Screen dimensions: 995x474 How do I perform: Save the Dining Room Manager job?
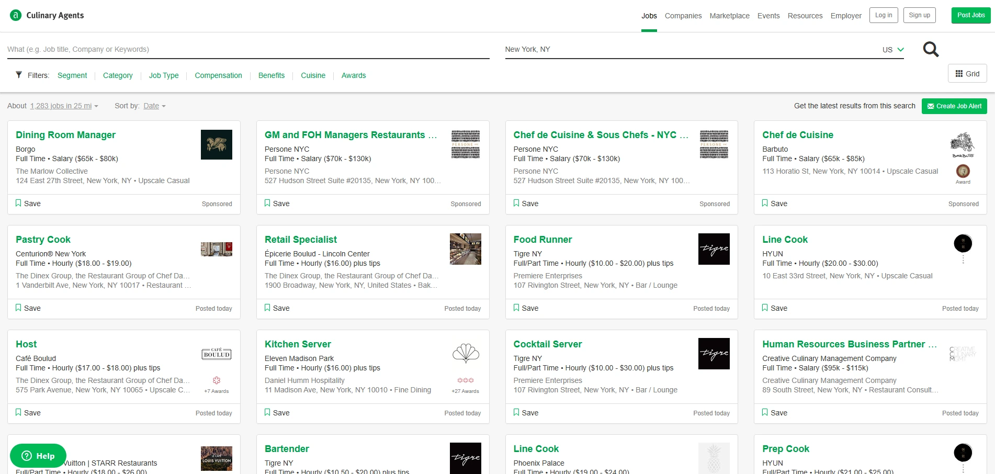coord(28,204)
